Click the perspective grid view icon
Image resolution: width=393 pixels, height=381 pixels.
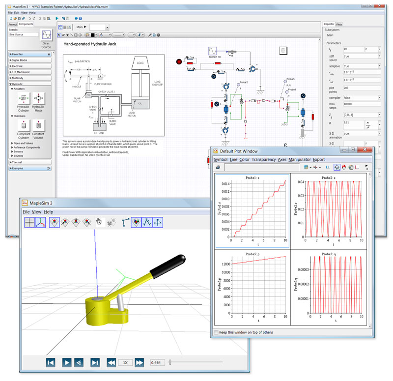click(x=30, y=222)
